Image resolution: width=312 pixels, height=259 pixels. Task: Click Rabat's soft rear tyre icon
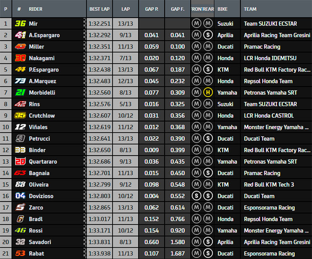208,253
